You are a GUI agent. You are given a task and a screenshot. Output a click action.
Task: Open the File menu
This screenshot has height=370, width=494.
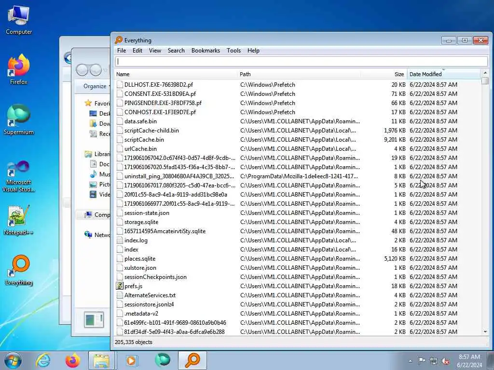point(121,50)
